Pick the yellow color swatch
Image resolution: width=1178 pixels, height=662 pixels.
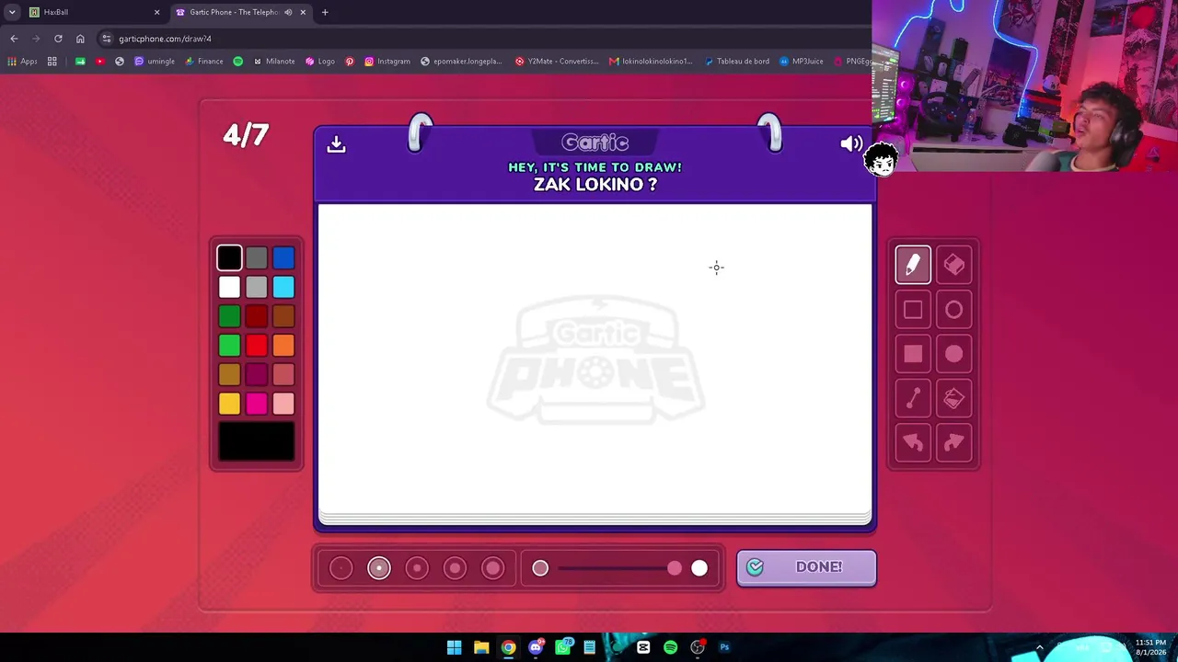pyautogui.click(x=229, y=404)
